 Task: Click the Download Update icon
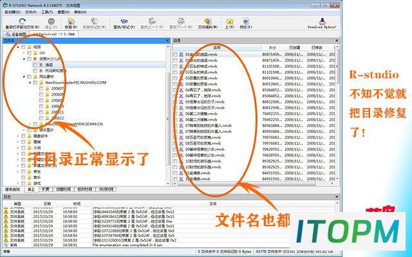(322, 21)
